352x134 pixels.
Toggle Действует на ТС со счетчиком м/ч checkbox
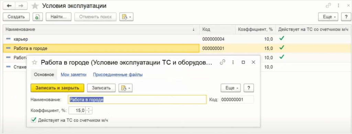click(x=34, y=120)
